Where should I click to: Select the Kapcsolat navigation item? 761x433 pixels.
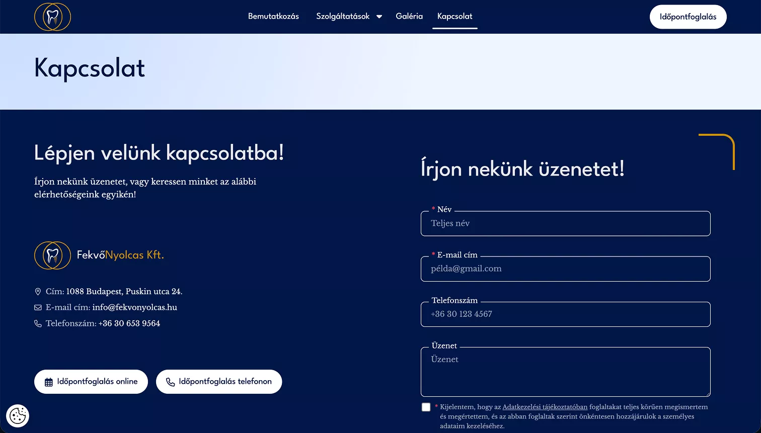(x=454, y=16)
